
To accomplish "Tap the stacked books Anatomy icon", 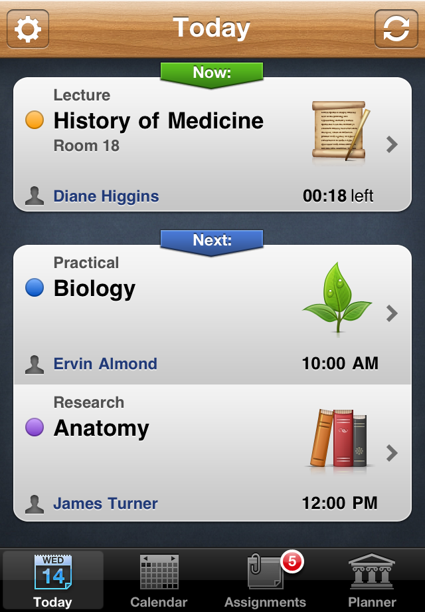I will [339, 438].
